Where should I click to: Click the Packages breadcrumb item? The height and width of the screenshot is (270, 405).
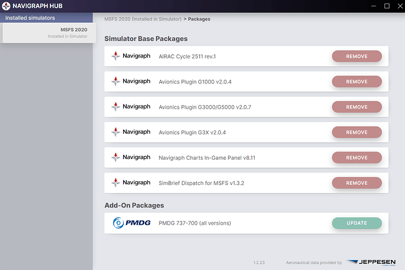pos(199,19)
